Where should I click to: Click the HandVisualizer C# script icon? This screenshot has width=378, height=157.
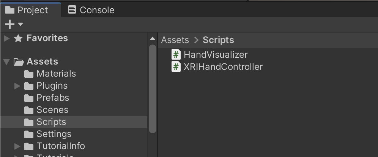pos(176,55)
